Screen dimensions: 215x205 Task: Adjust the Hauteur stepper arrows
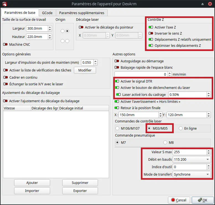[x=50, y=37]
